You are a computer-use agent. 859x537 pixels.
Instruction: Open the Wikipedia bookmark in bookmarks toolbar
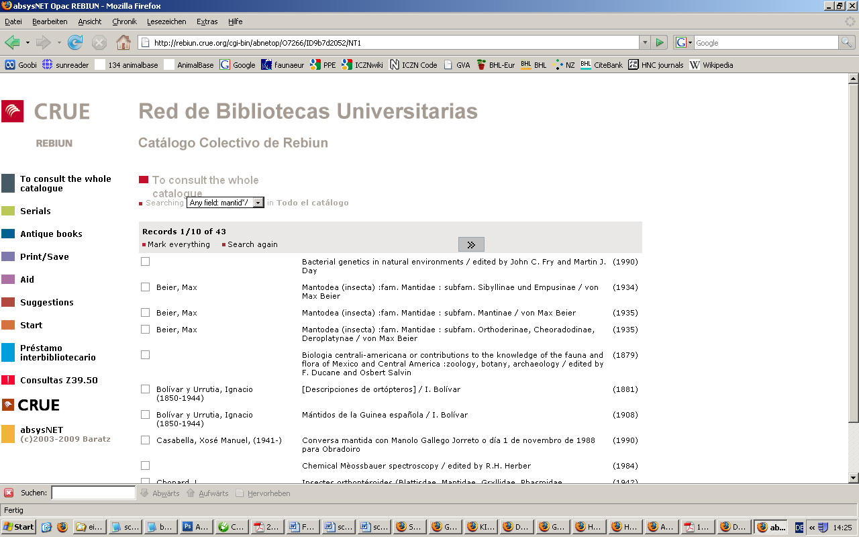click(711, 65)
